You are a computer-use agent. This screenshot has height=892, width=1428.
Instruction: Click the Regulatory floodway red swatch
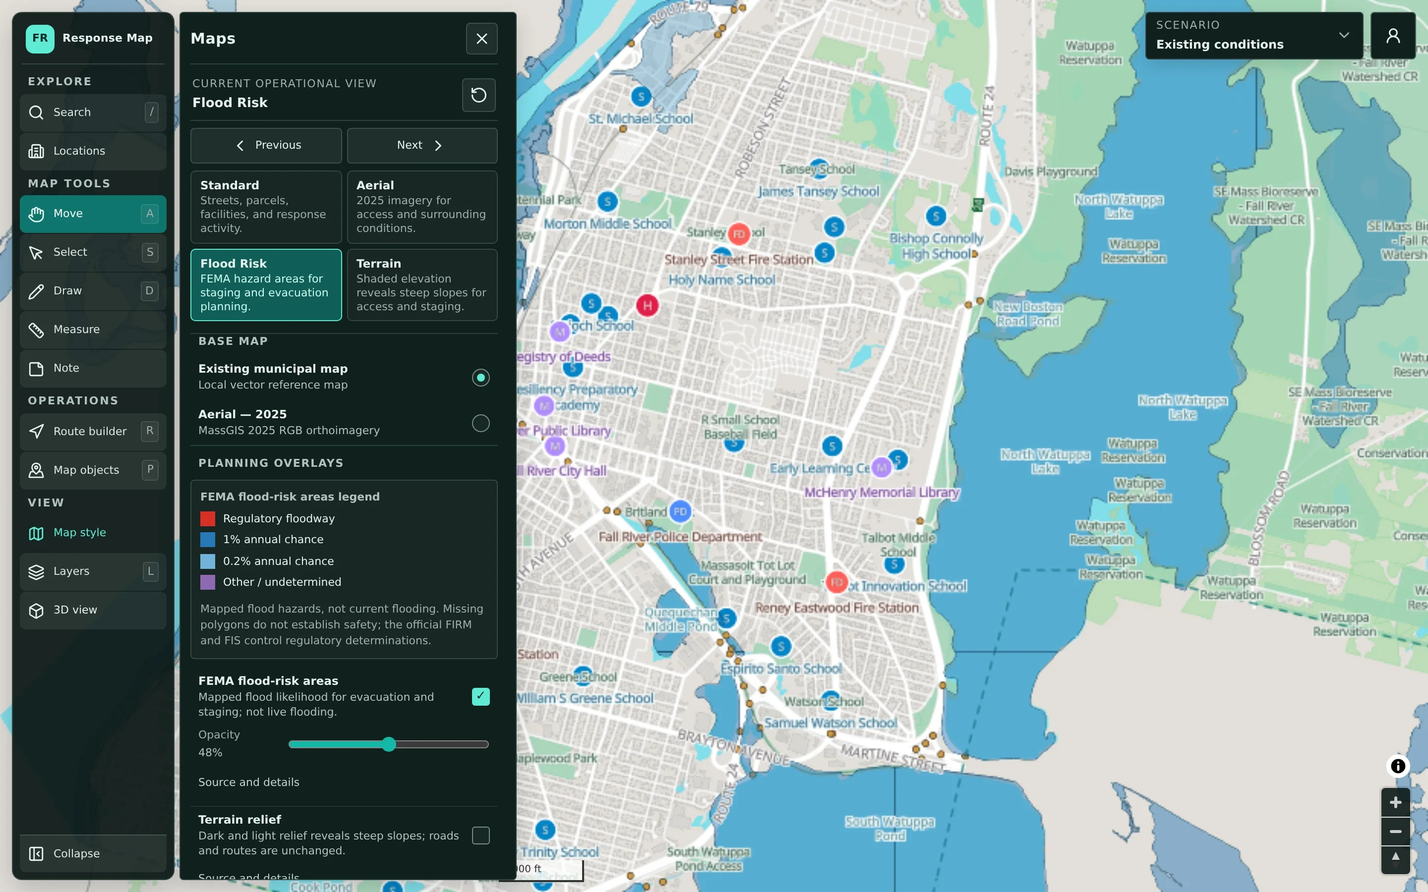208,518
